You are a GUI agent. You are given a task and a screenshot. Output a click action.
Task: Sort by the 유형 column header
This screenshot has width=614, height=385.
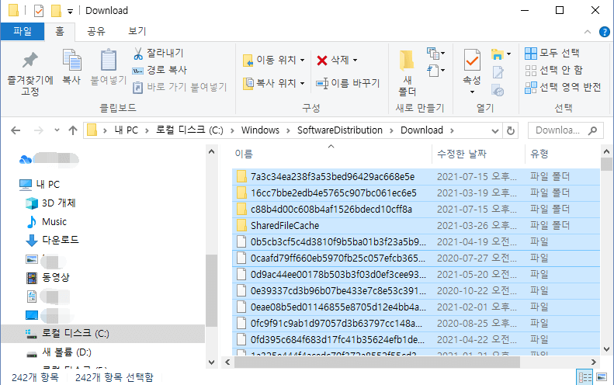point(562,154)
